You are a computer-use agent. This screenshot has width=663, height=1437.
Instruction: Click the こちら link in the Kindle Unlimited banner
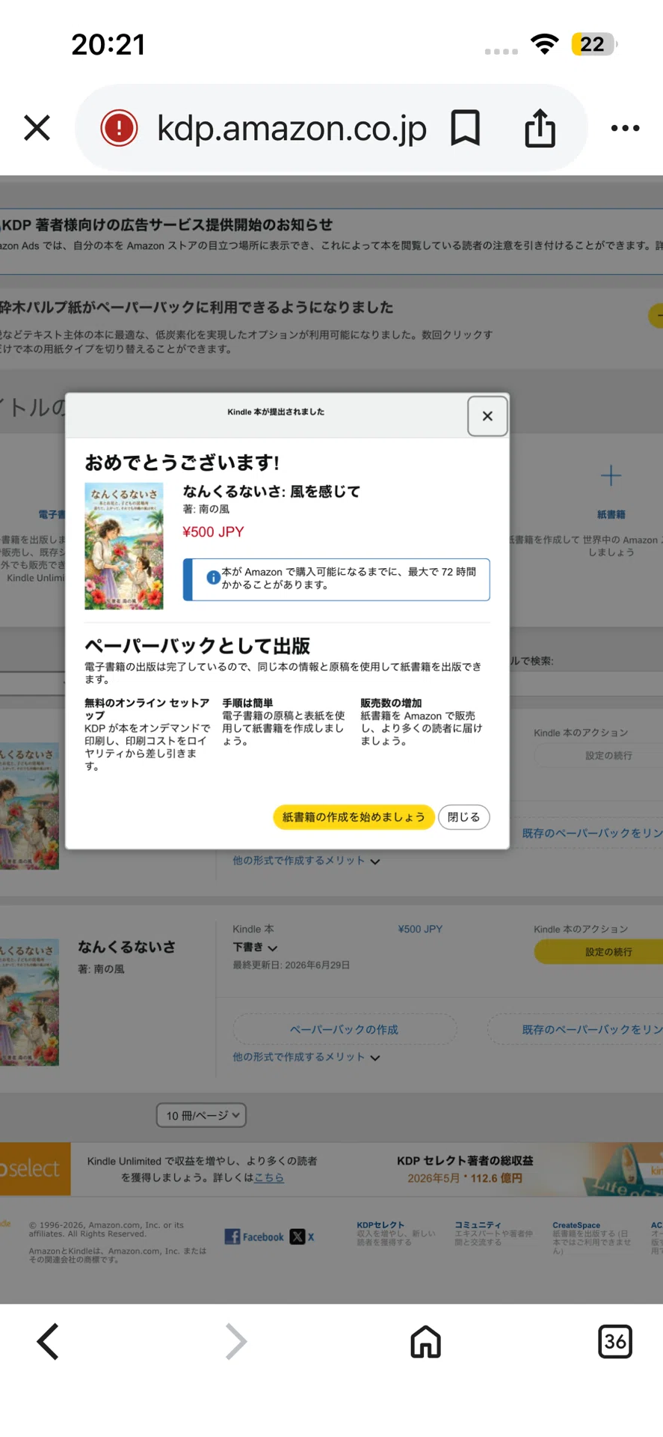click(268, 1177)
